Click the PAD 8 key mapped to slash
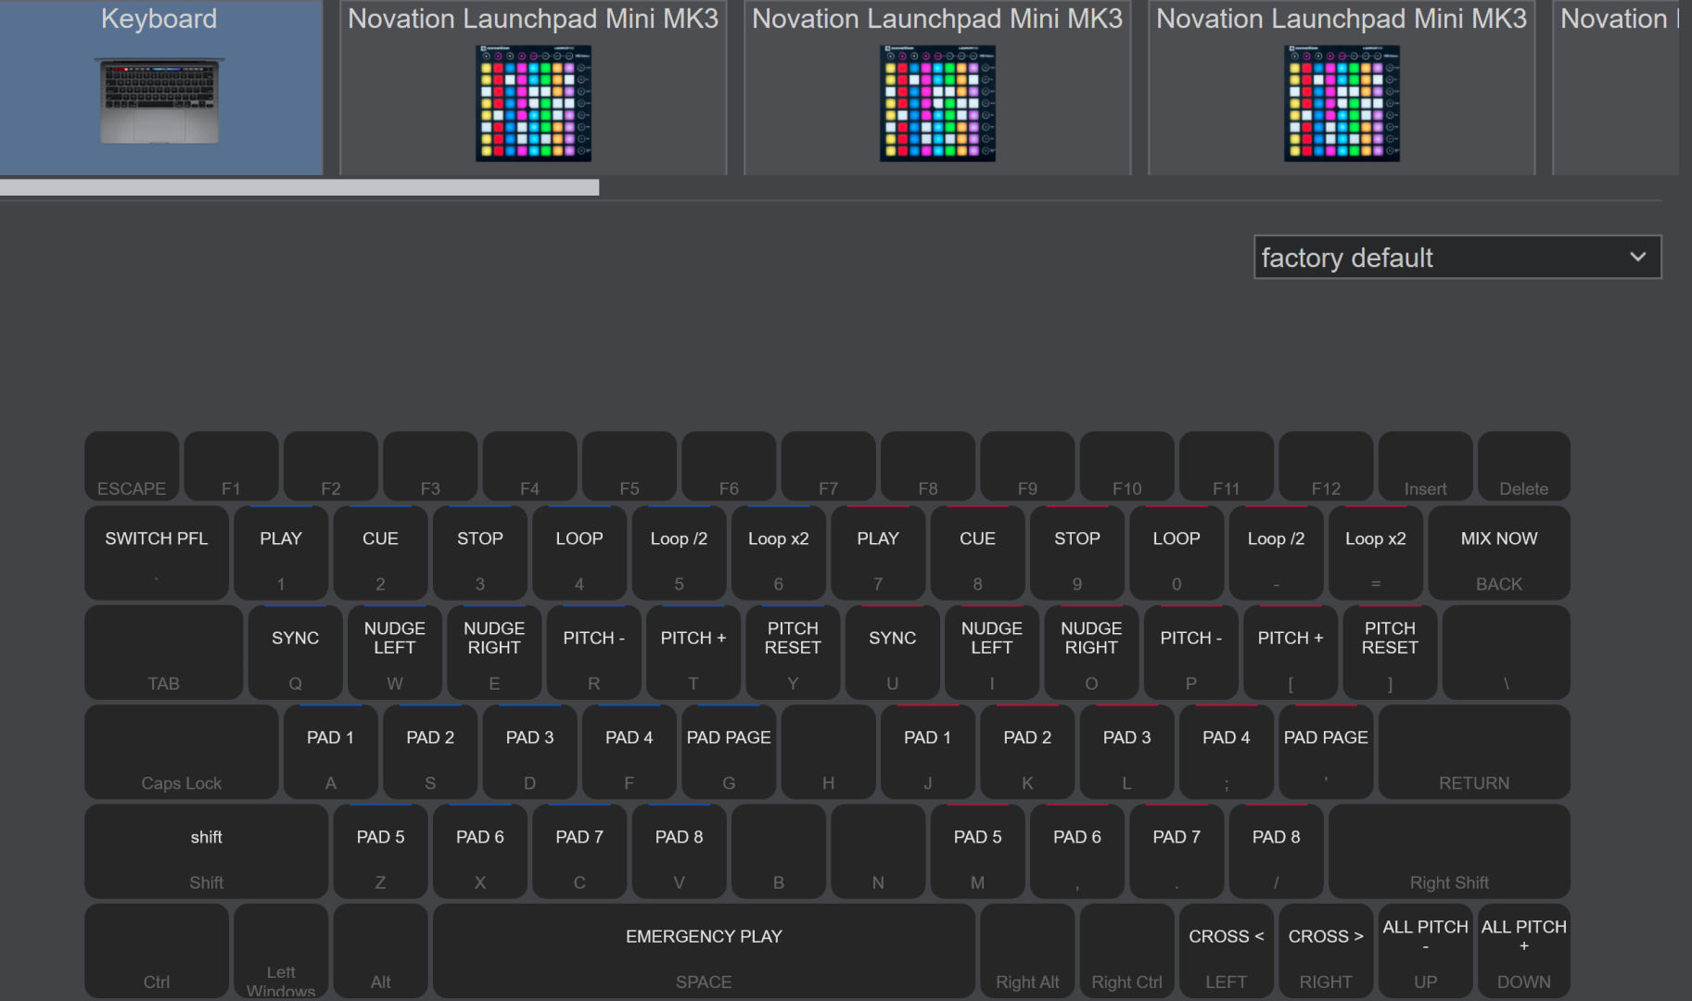 [x=1276, y=851]
